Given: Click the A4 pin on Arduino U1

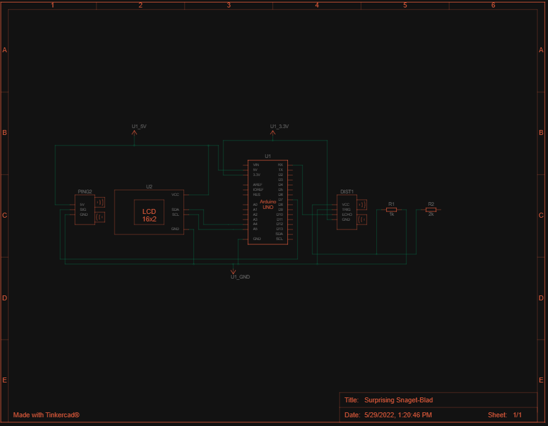Looking at the screenshot, I should click(255, 224).
